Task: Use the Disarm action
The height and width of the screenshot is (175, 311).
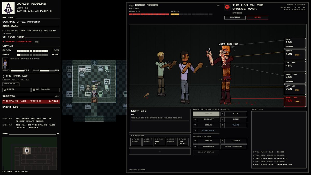Action: coord(234,141)
